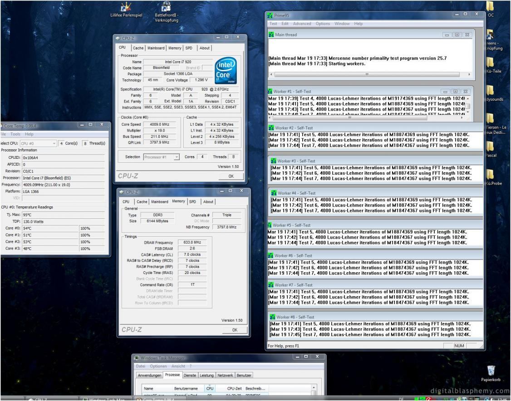This screenshot has width=511, height=401.
Task: Open the Edit menu in Prime95
Action: click(285, 24)
